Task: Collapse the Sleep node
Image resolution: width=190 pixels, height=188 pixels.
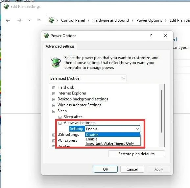Action: coord(54,111)
